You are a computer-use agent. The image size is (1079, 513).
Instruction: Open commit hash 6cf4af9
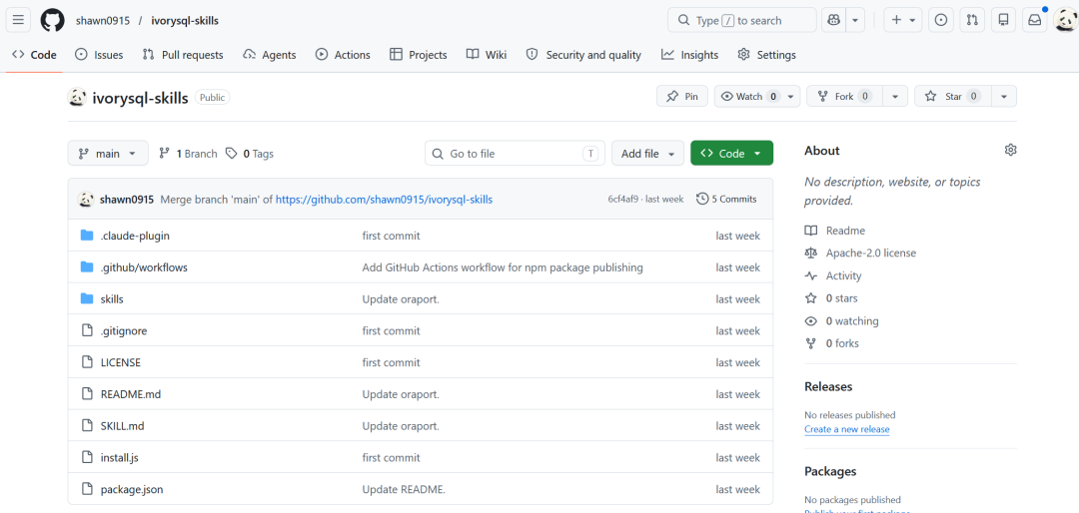(x=622, y=200)
